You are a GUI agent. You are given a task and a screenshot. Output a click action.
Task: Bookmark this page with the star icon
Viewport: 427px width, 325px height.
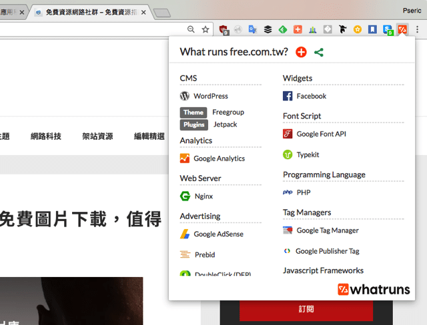pos(205,29)
